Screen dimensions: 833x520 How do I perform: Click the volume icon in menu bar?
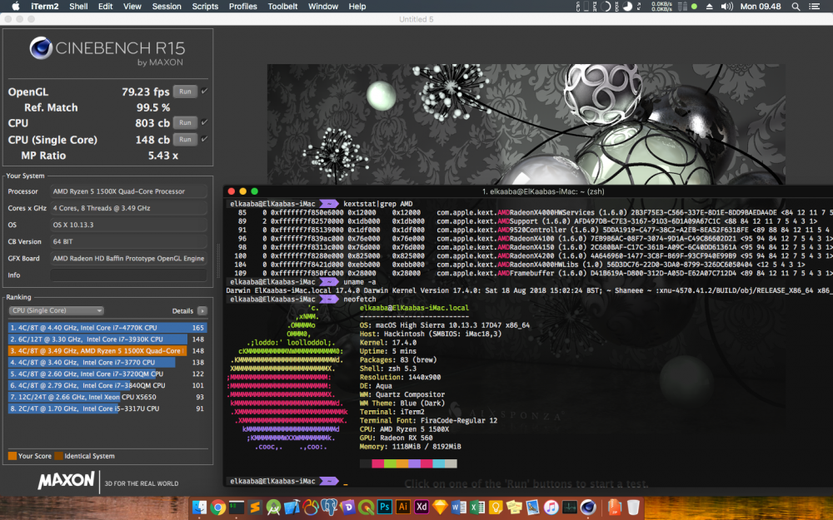click(x=726, y=7)
